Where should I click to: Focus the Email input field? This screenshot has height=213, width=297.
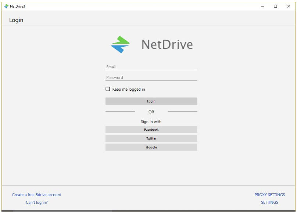click(151, 67)
